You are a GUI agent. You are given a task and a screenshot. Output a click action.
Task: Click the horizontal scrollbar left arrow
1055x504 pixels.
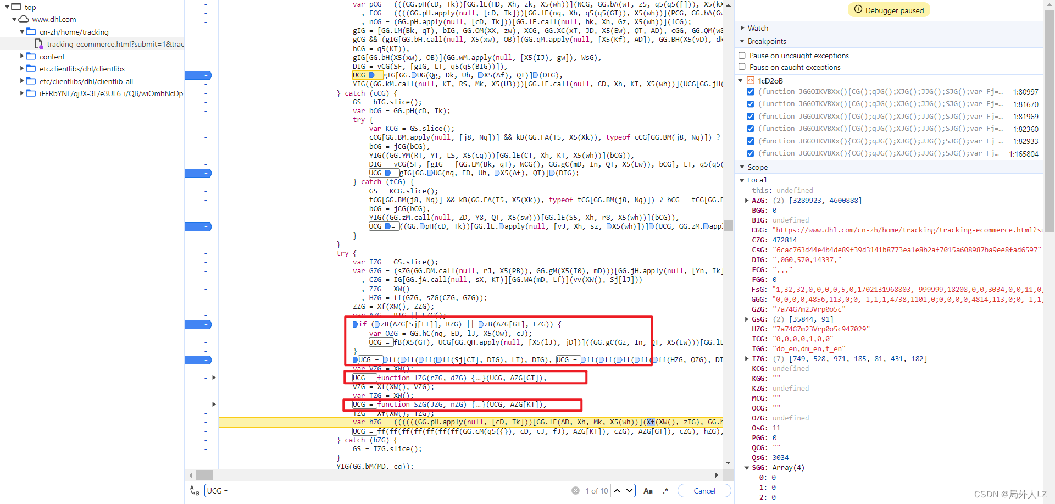(190, 475)
